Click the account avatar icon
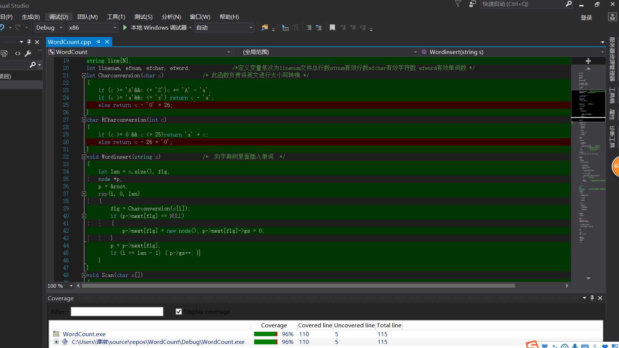This screenshot has width=619, height=348. click(612, 17)
